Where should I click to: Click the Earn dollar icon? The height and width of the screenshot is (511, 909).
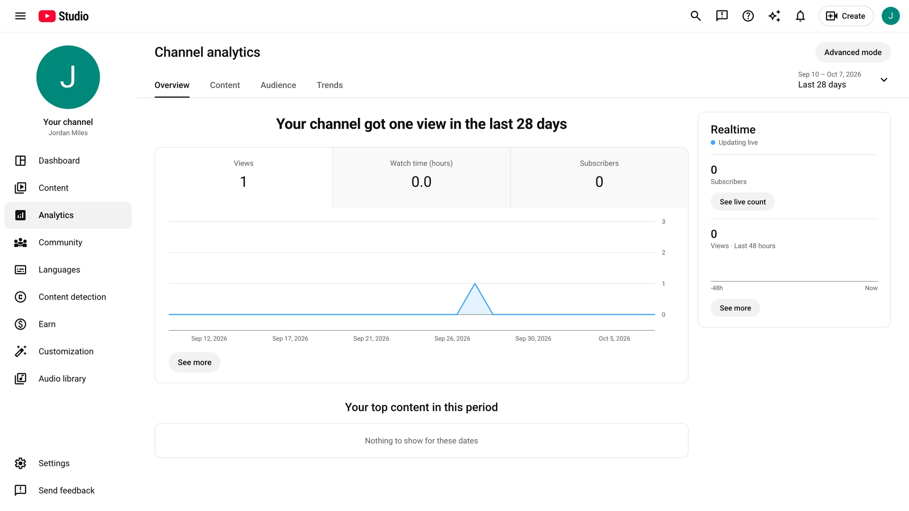coord(20,324)
